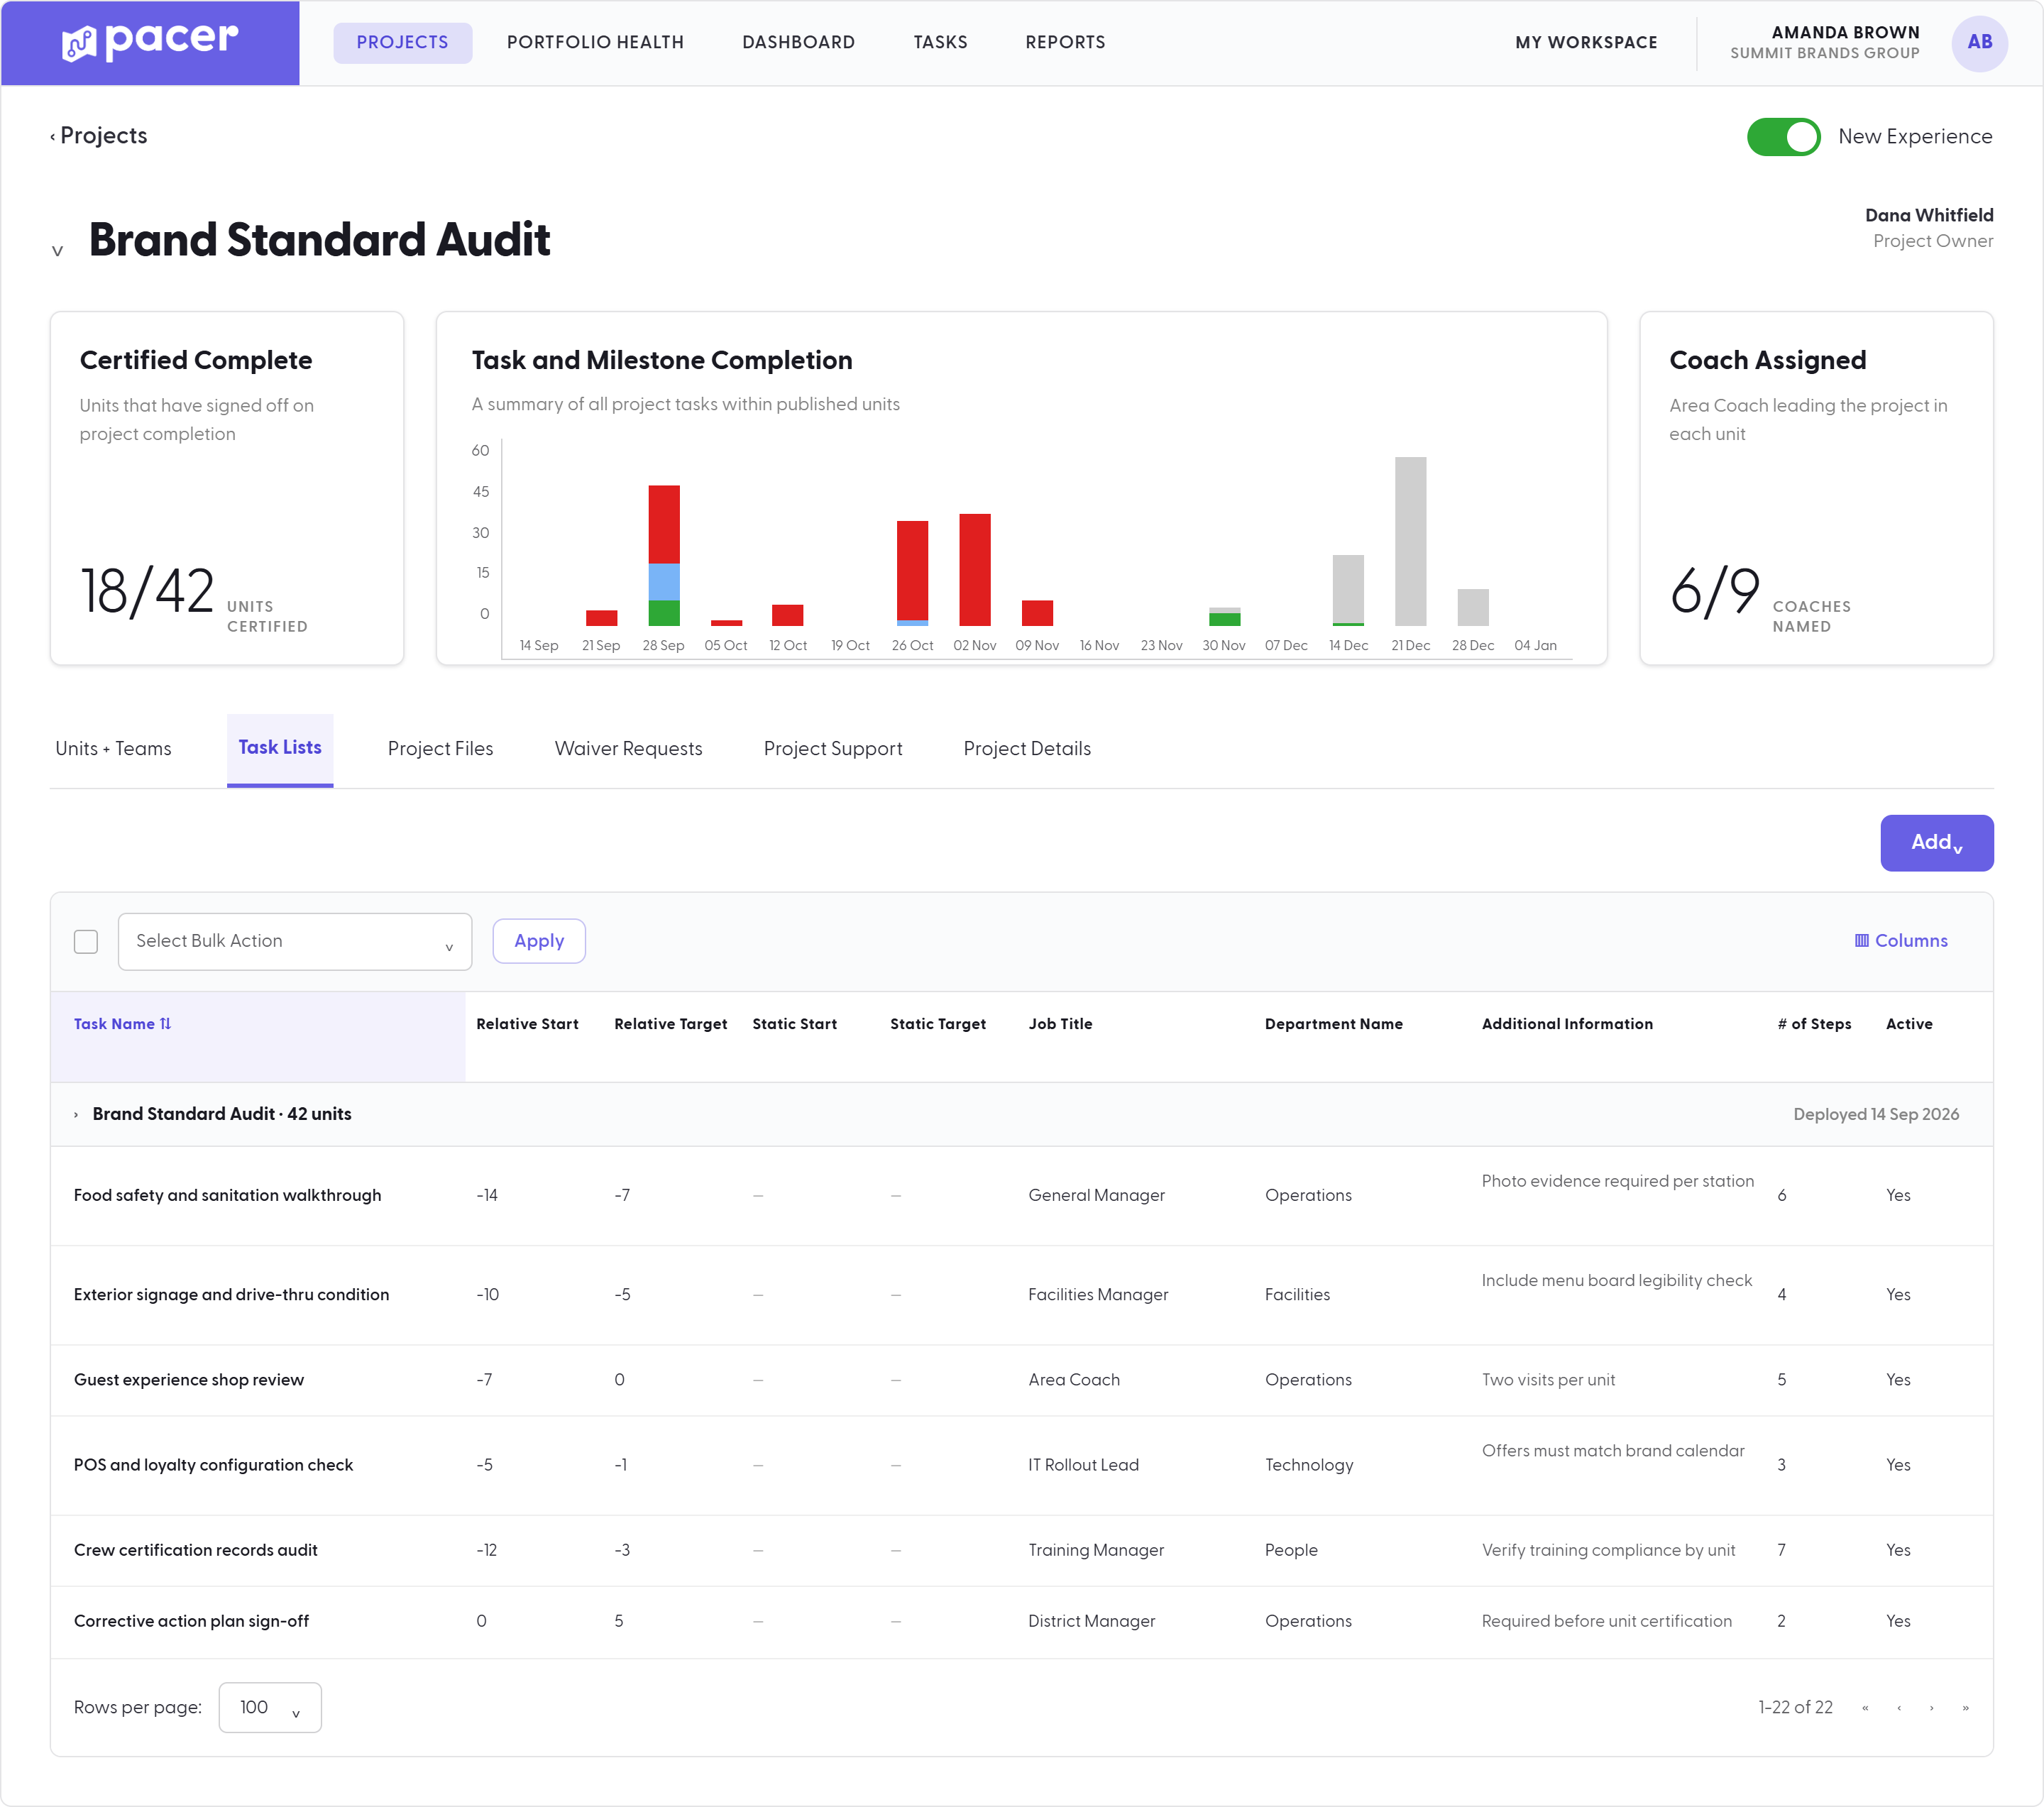The height and width of the screenshot is (1807, 2044).
Task: Sort by Task Name arrows icon
Action: point(166,1023)
